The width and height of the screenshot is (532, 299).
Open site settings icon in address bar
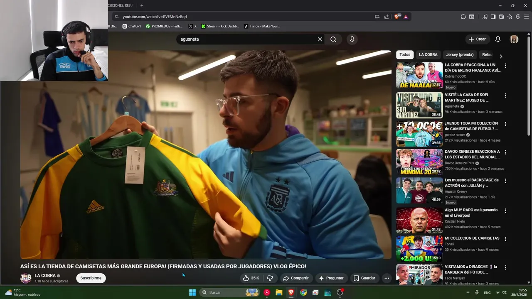pos(116,17)
